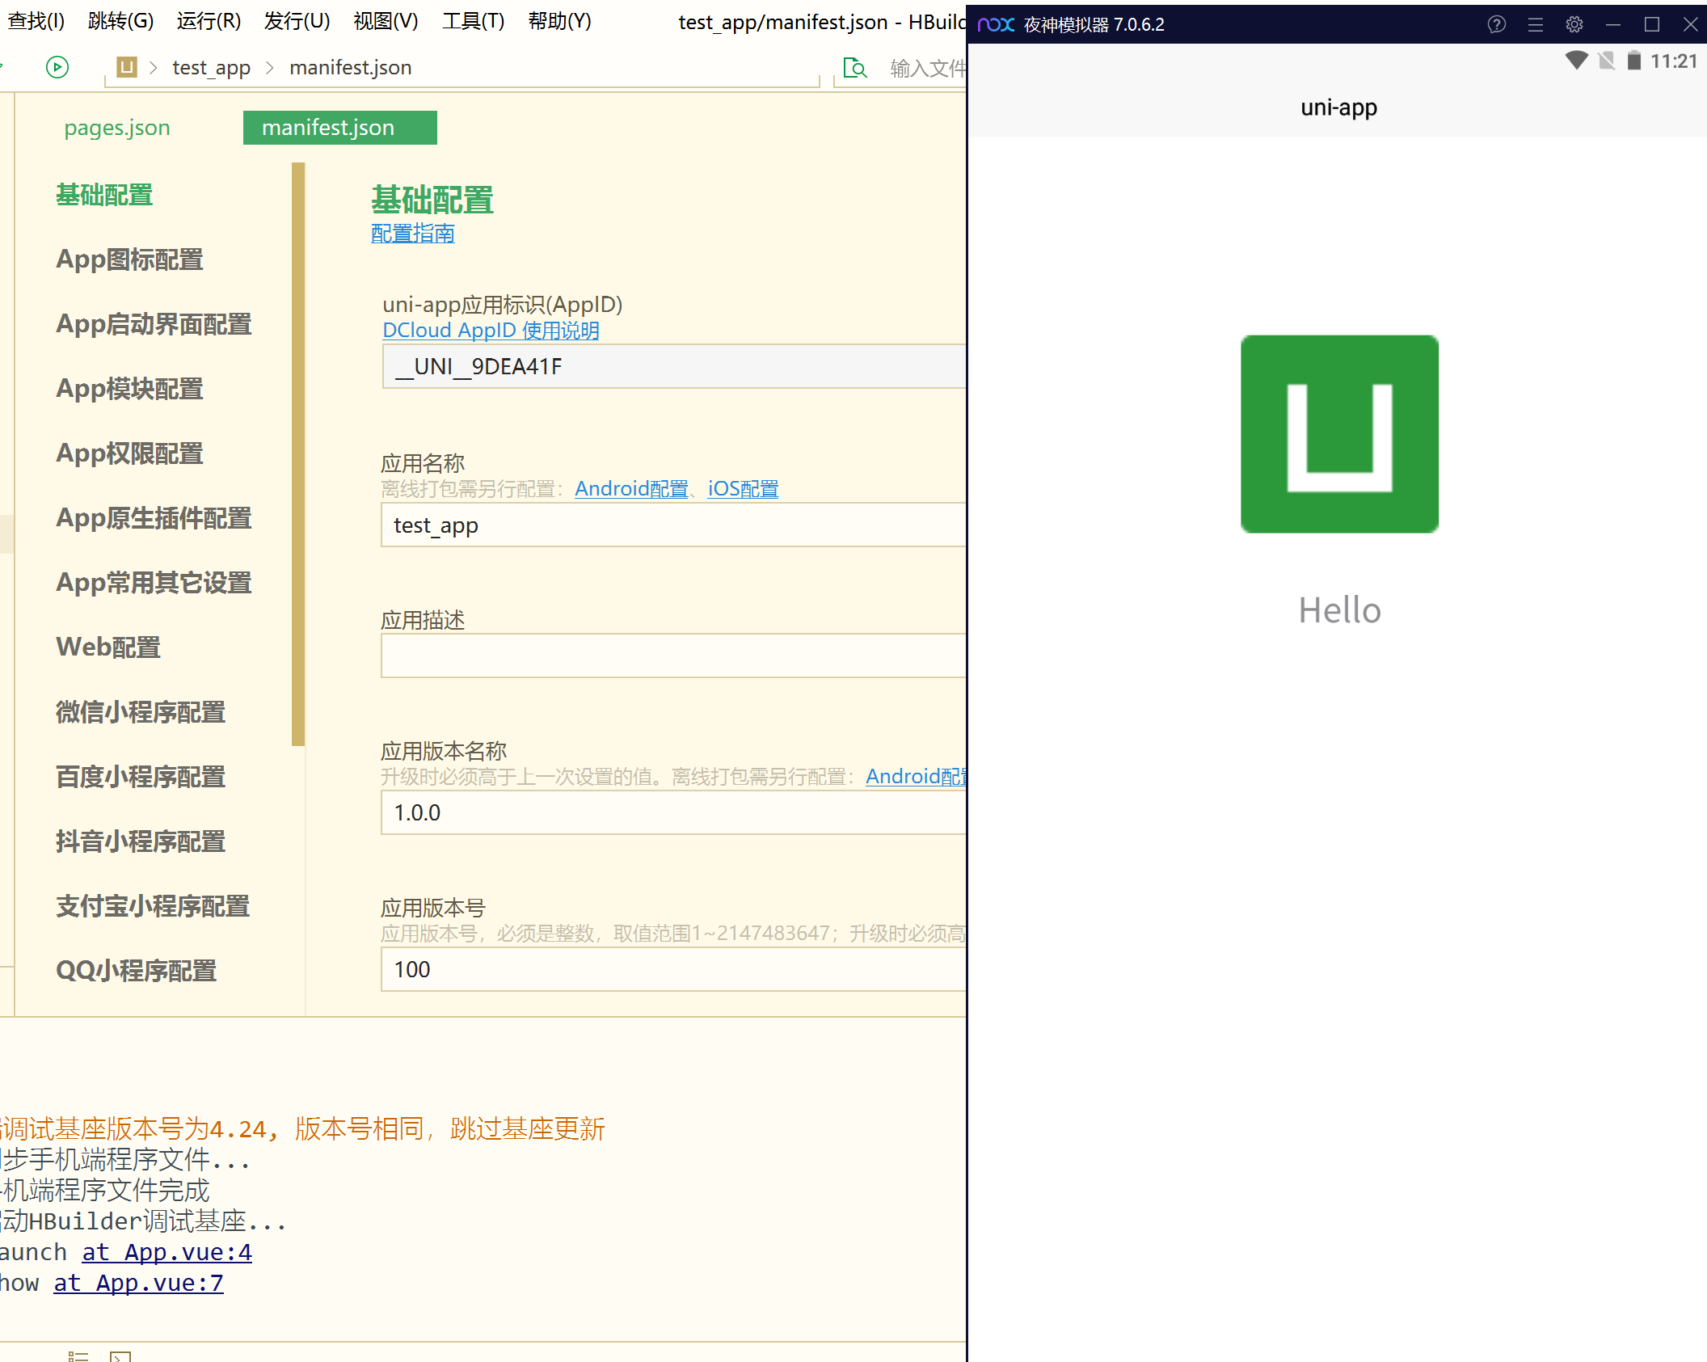The image size is (1707, 1362).
Task: Open the 跳转(G) menu
Action: click(x=120, y=21)
